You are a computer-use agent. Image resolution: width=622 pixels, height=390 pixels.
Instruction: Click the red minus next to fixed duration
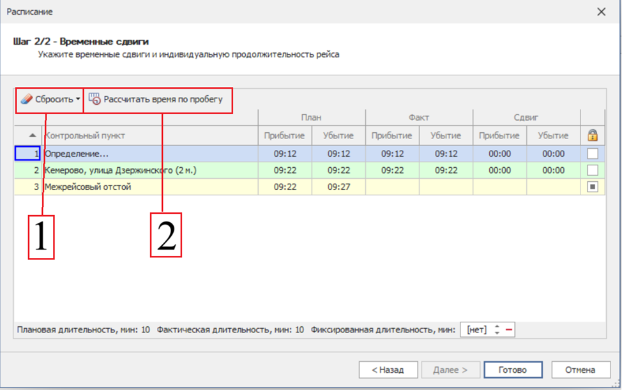pos(509,330)
